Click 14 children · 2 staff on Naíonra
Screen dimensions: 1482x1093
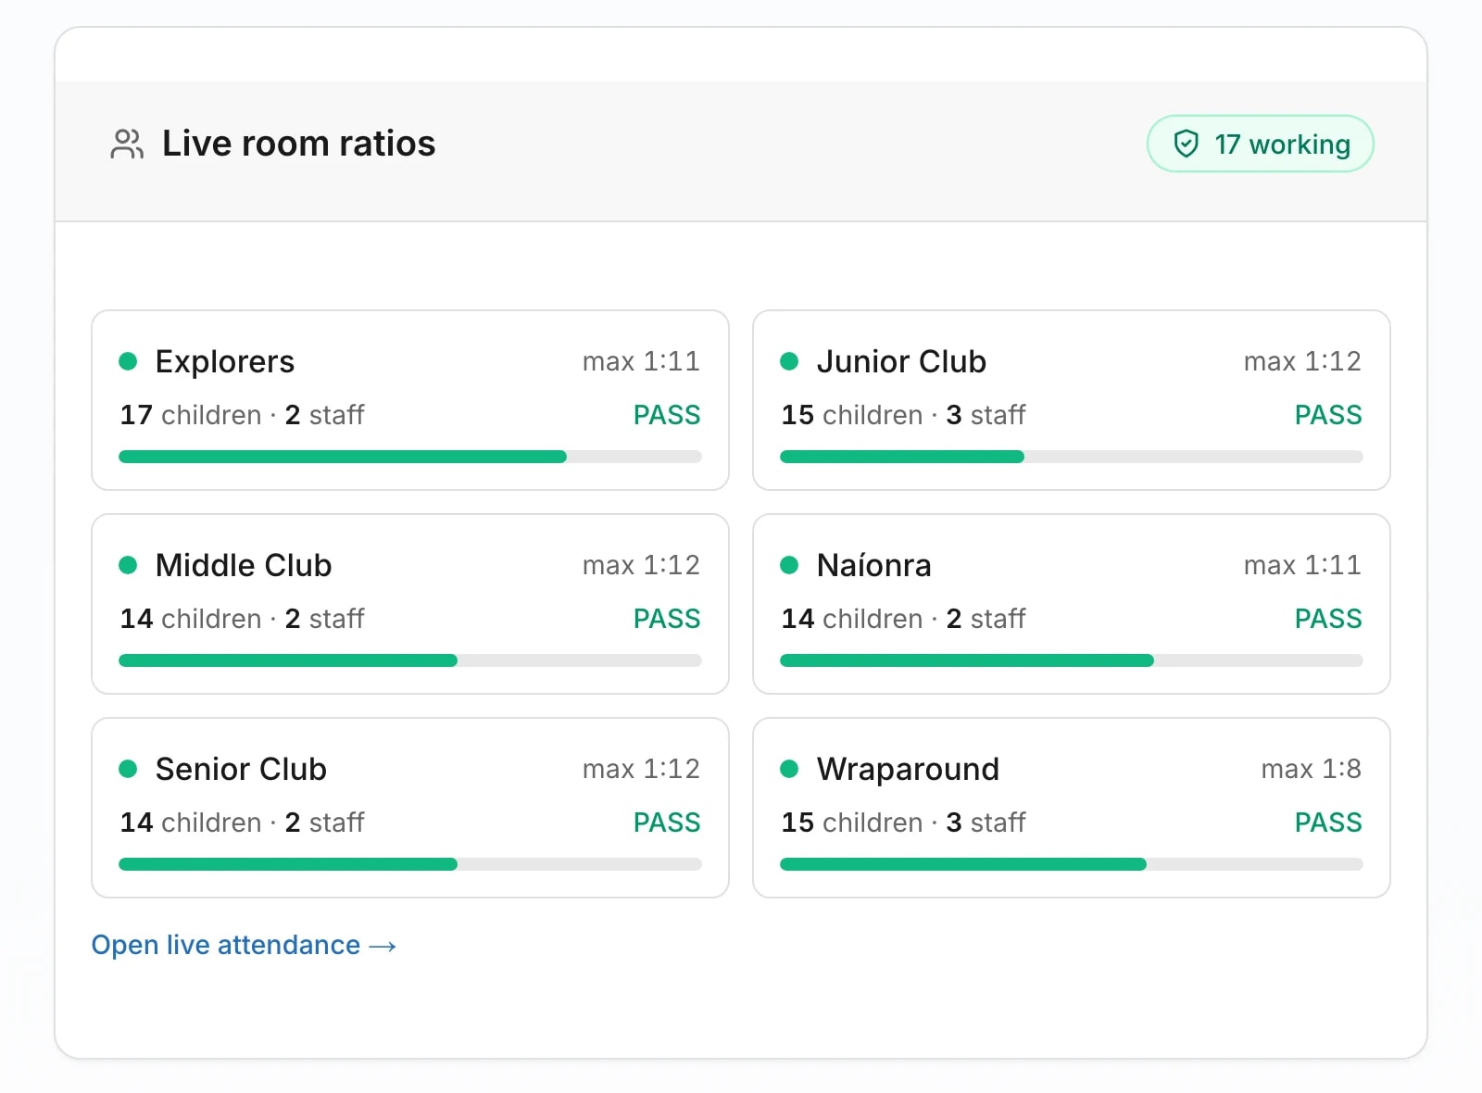click(904, 619)
